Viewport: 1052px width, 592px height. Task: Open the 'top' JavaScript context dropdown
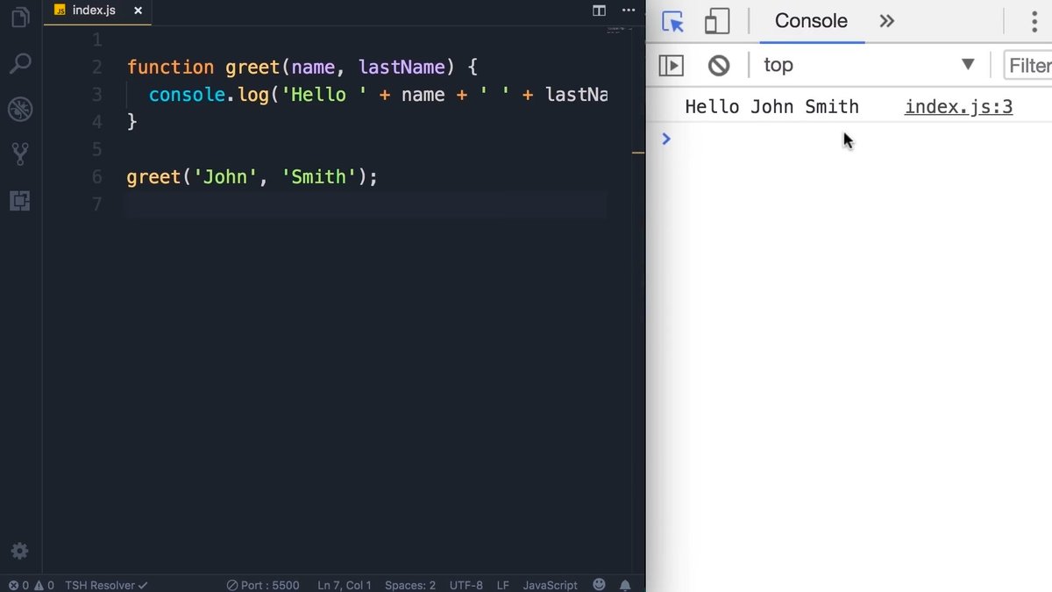click(x=869, y=65)
